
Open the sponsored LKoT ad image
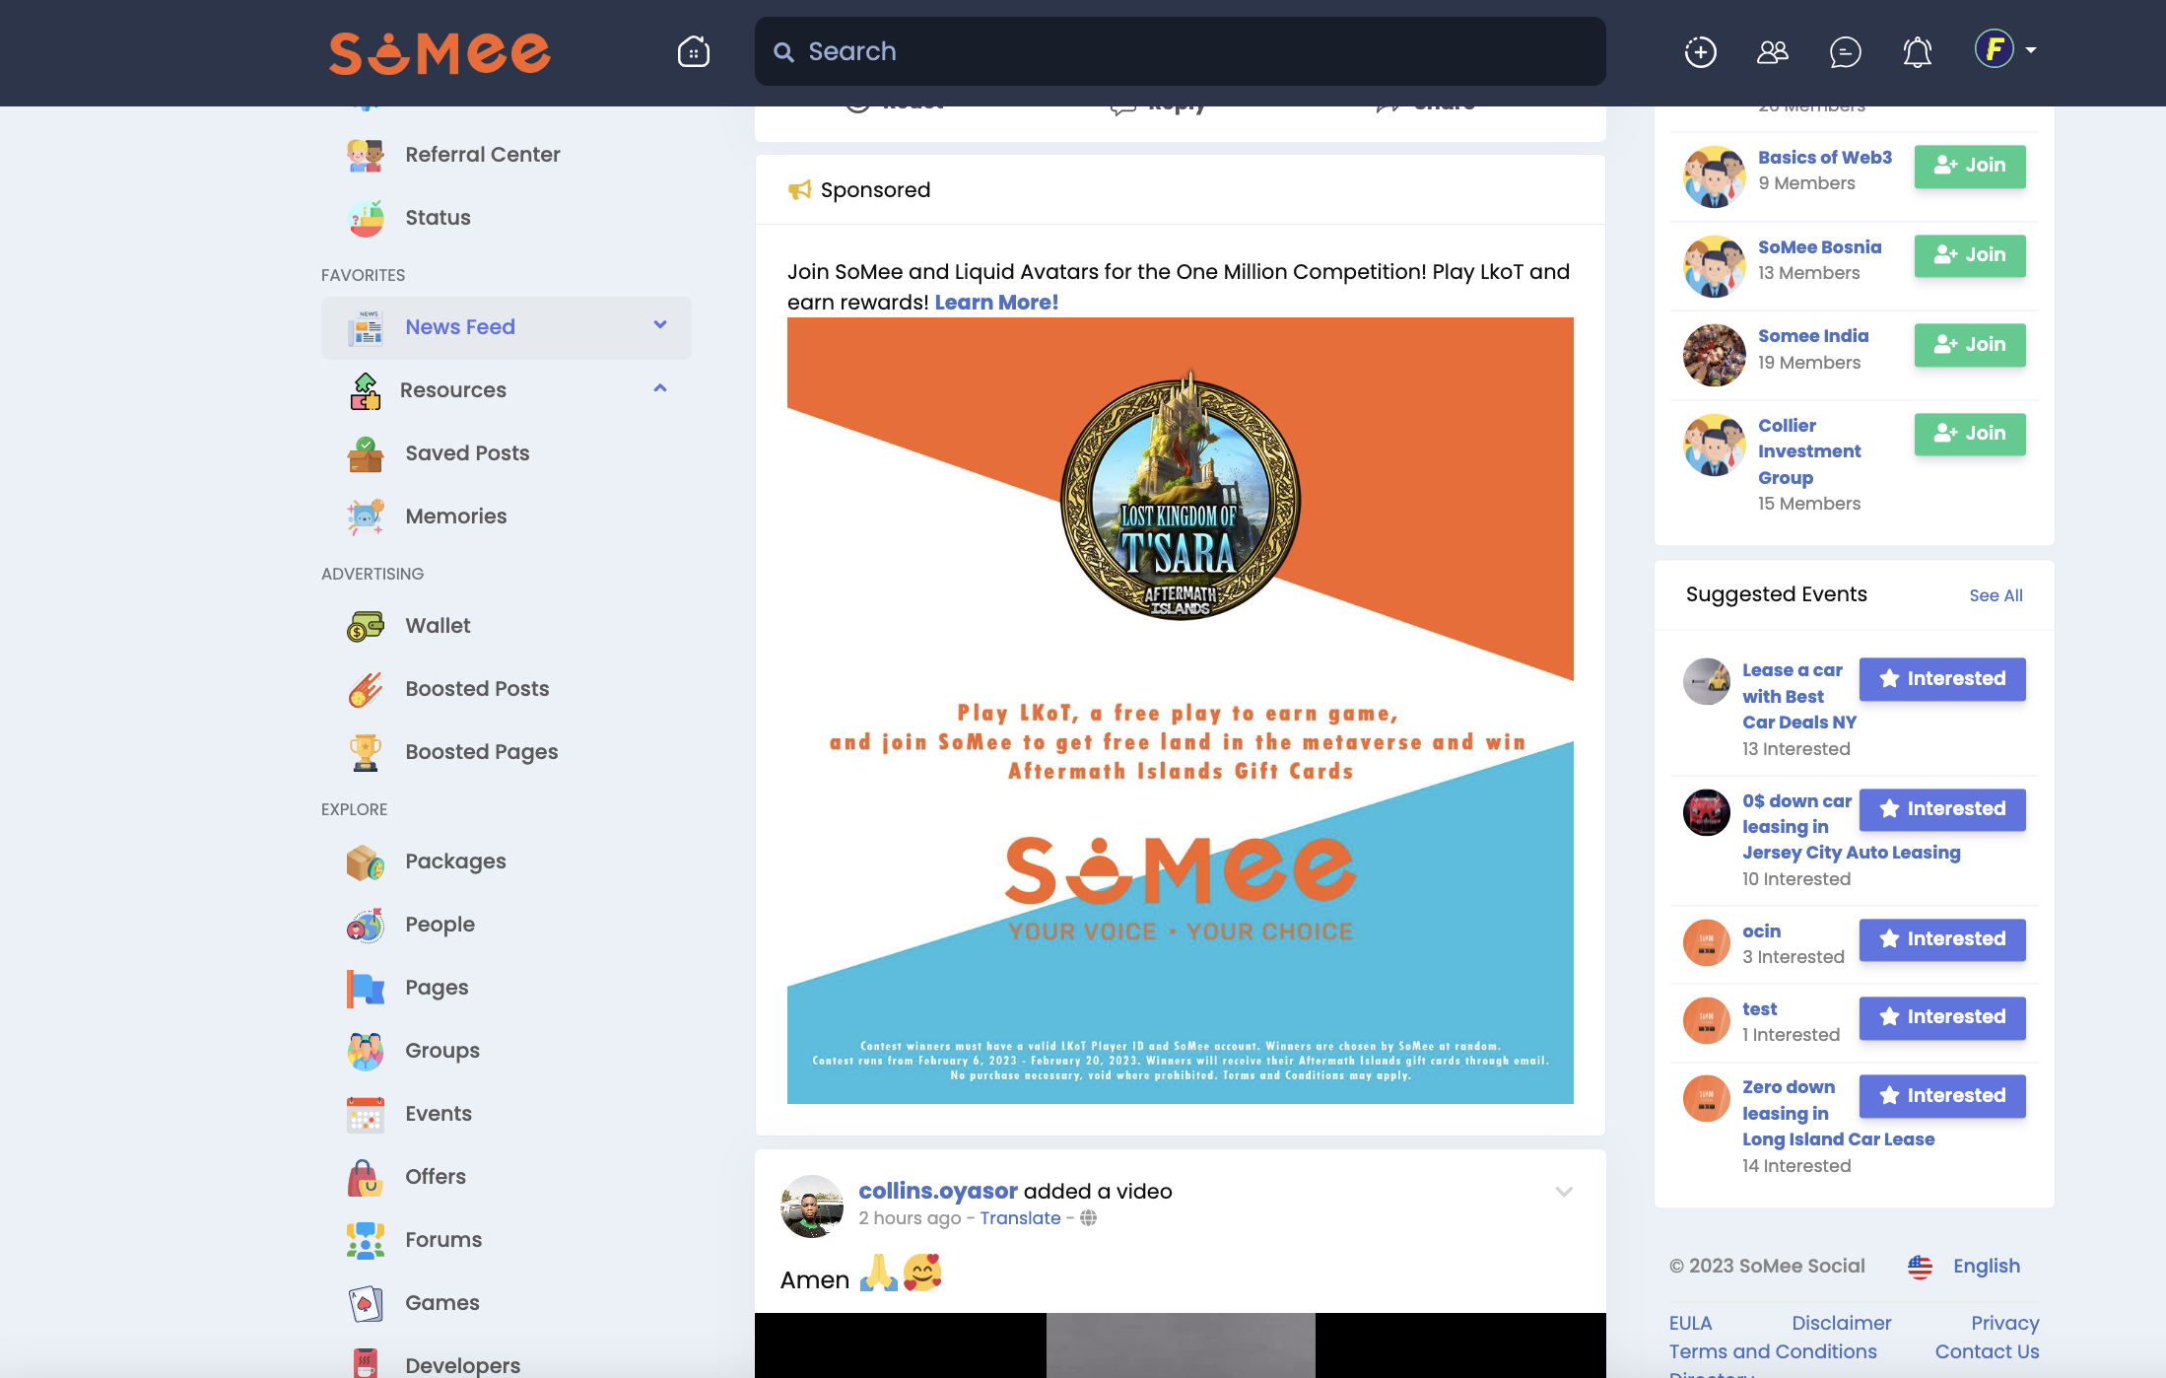(x=1180, y=710)
